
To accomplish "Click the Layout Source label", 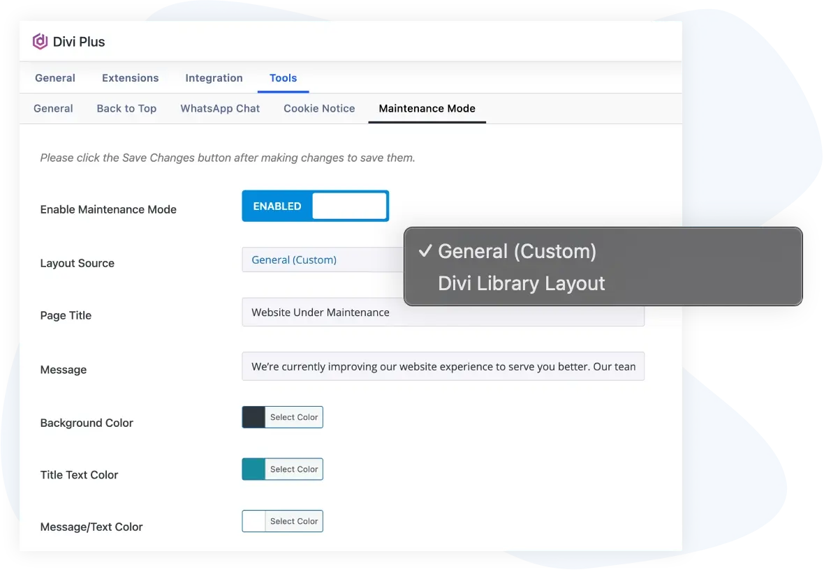I will click(78, 263).
